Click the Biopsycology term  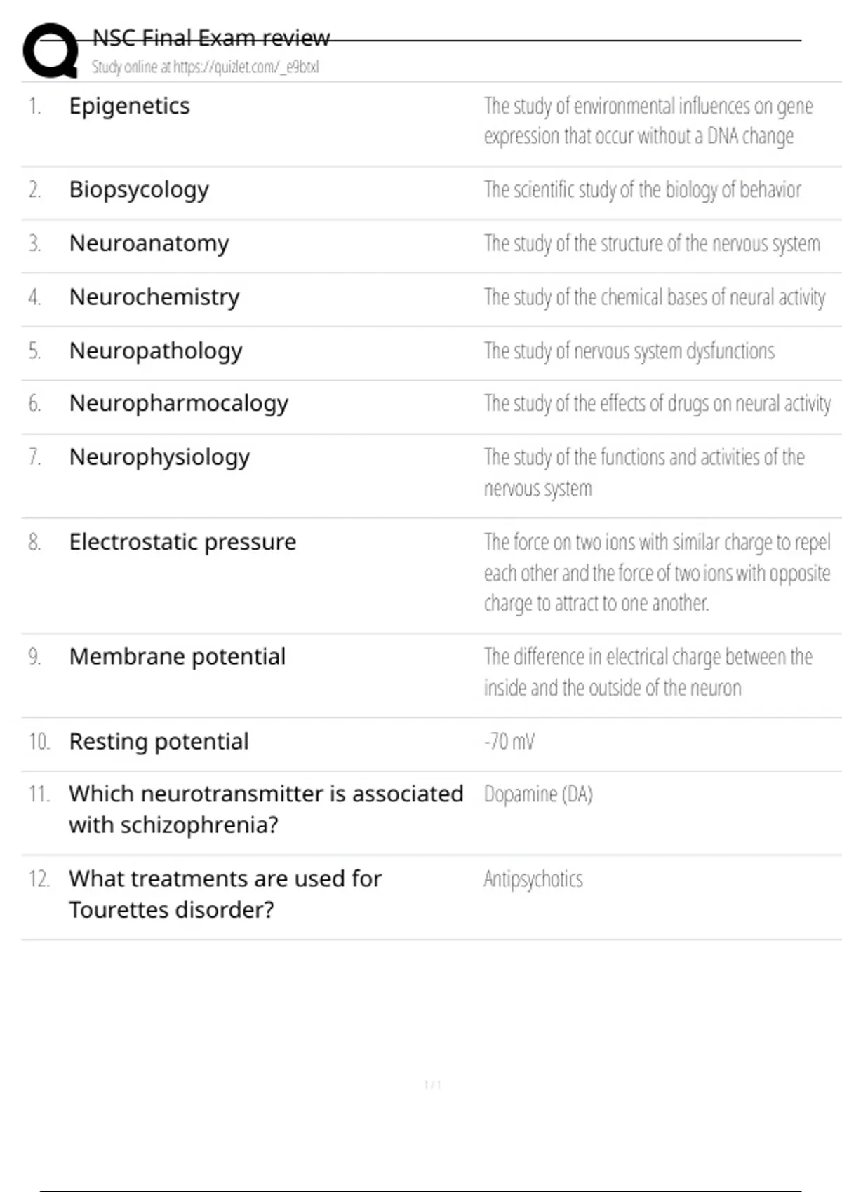tap(139, 189)
